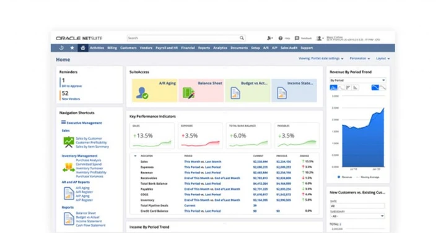Click the Inventory row period link
Viewport: 446px width, 233px height.
pos(212,200)
